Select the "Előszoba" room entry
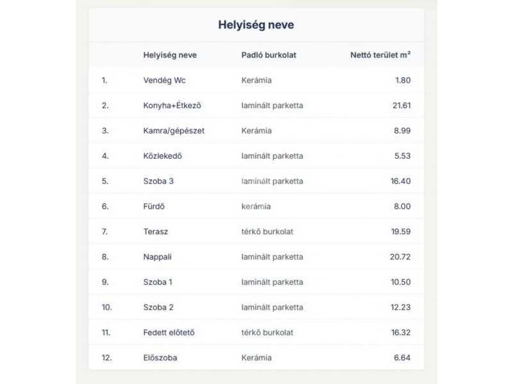The width and height of the screenshot is (513, 384). 160,358
